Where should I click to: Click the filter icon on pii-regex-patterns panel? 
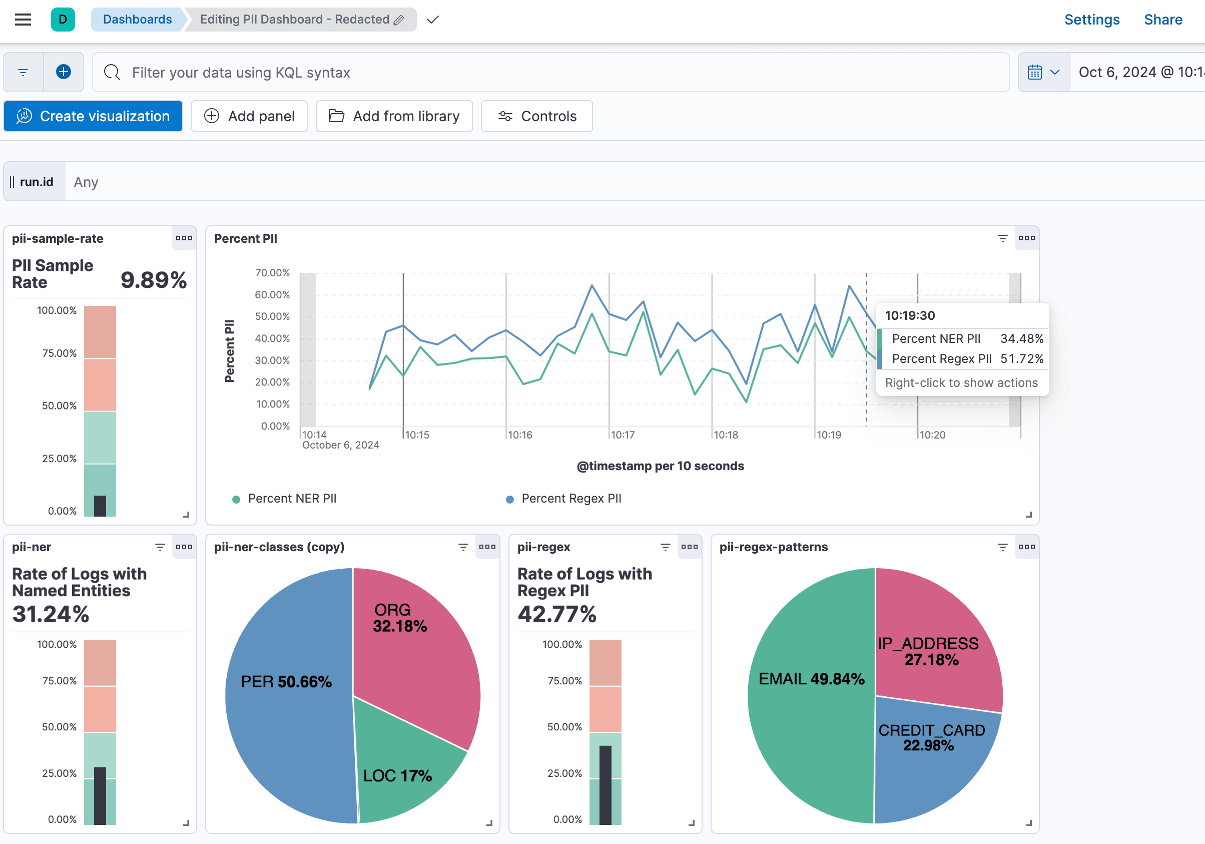(x=1003, y=547)
